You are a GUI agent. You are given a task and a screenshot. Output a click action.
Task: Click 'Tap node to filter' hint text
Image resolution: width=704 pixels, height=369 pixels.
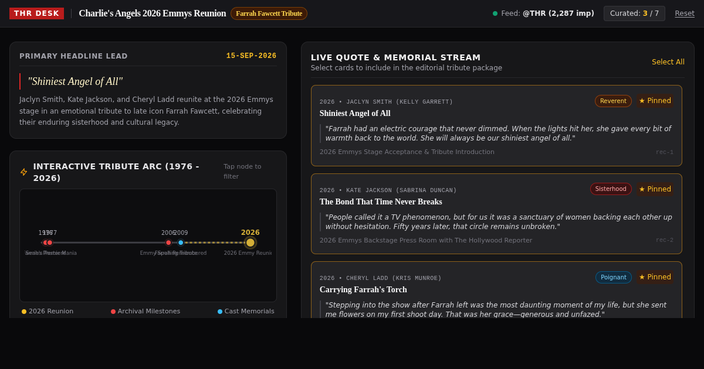click(242, 172)
